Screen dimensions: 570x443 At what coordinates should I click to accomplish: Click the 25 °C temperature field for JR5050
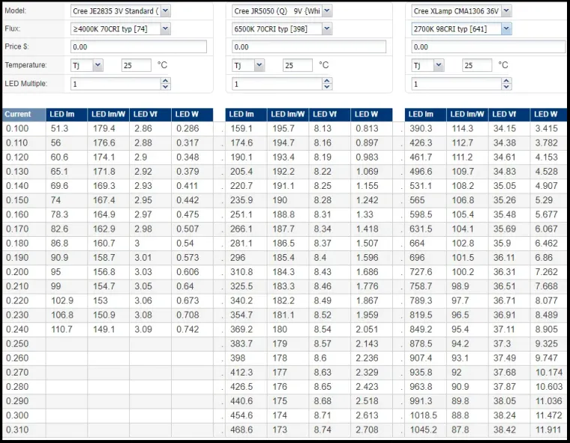pos(297,65)
